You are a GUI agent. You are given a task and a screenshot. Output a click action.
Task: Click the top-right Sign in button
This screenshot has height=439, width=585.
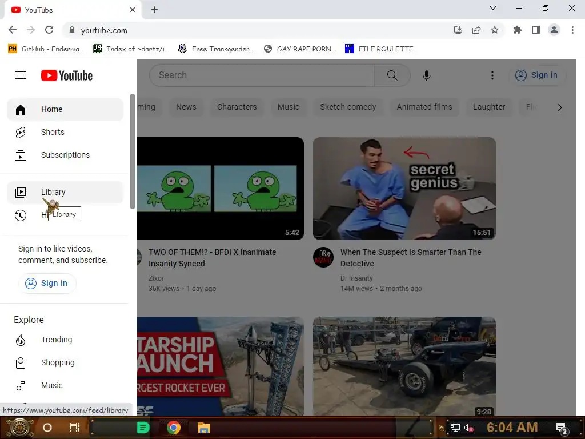pos(537,75)
